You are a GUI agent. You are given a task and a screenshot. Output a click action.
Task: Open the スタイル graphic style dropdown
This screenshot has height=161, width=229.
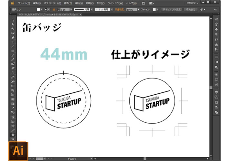157,10
